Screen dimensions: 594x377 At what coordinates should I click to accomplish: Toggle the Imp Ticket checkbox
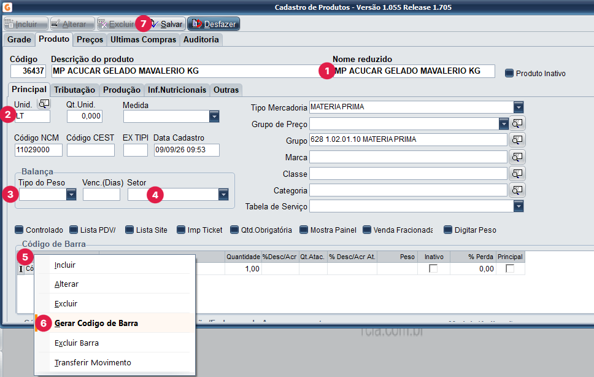tap(181, 230)
